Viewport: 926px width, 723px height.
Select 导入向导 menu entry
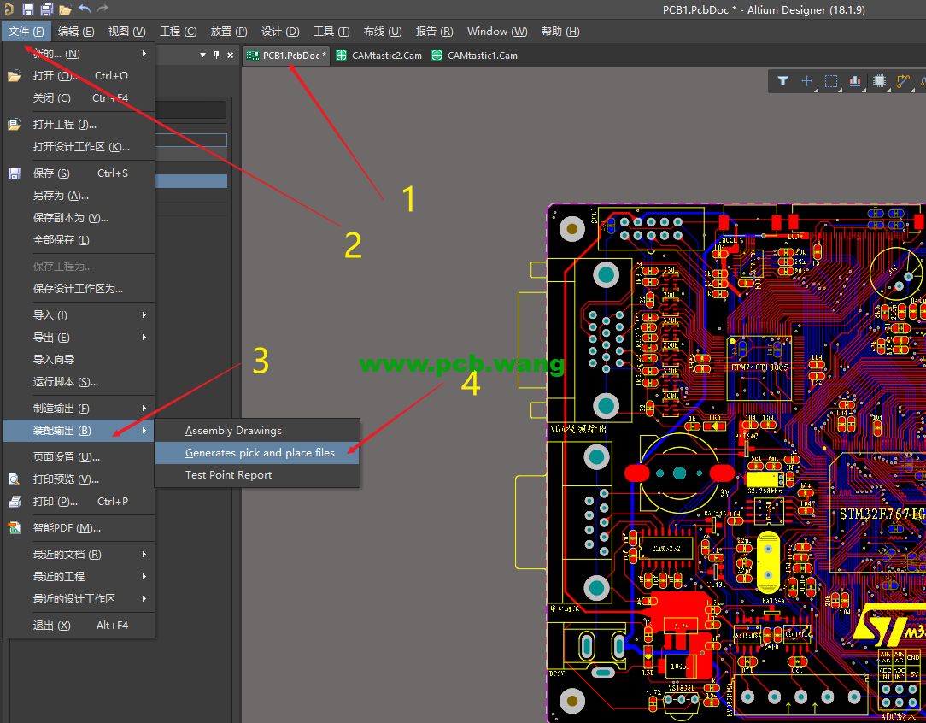pyautogui.click(x=79, y=359)
